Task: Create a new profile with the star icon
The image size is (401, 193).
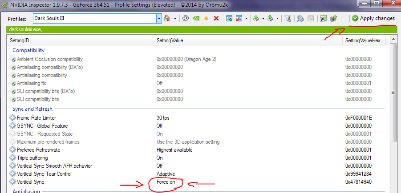Action: (x=206, y=18)
